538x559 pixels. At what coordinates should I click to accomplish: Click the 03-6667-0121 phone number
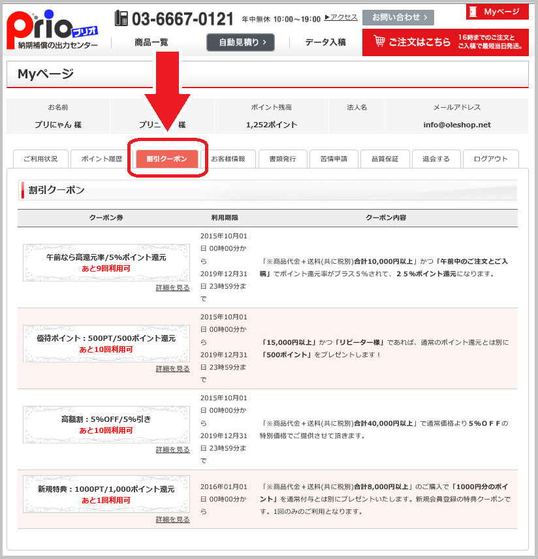tap(183, 18)
